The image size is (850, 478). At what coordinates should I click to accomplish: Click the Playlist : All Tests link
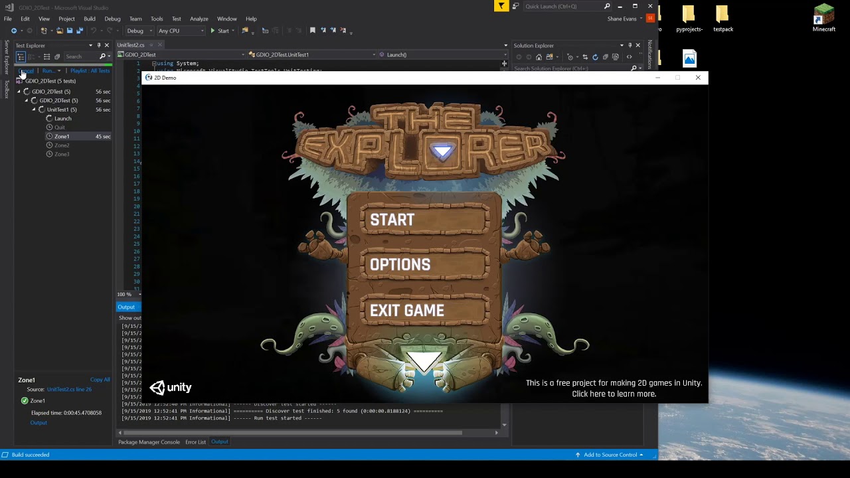pyautogui.click(x=90, y=71)
